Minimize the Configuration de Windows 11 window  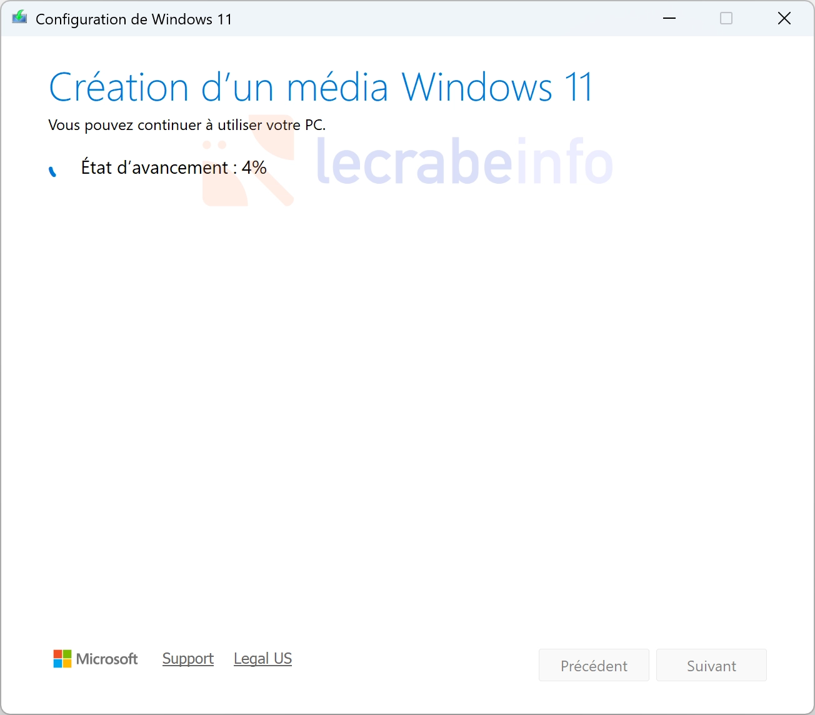pyautogui.click(x=669, y=19)
